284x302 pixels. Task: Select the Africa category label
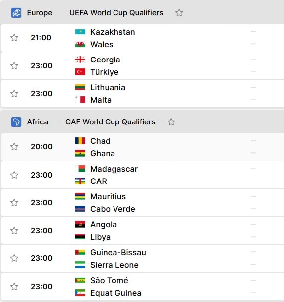click(x=38, y=122)
